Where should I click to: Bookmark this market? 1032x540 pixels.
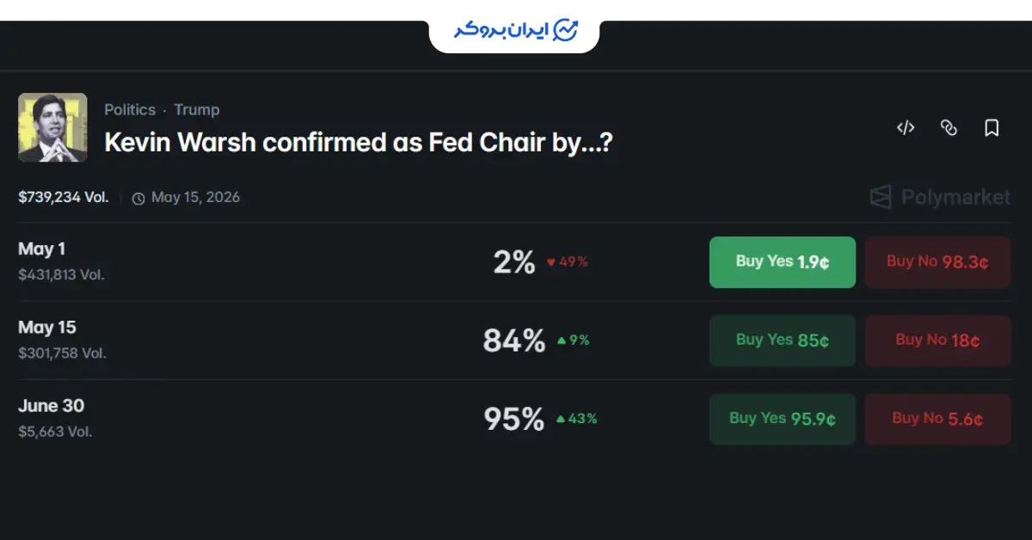[x=992, y=128]
